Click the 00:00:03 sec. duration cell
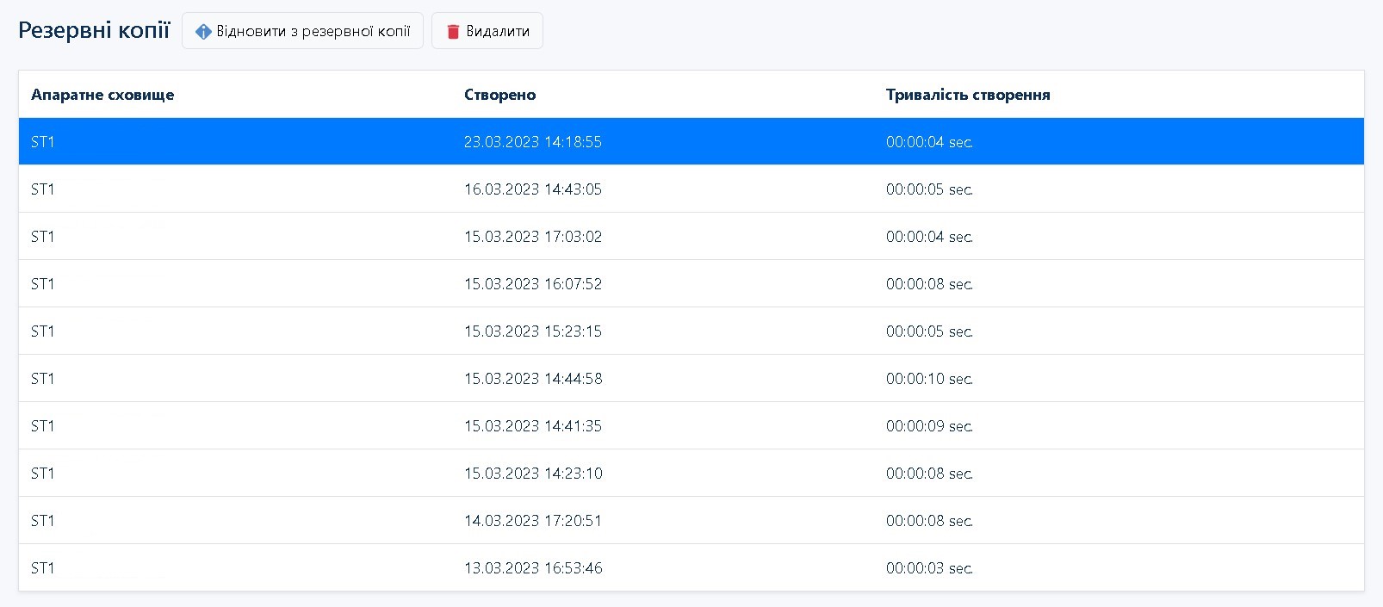 (x=929, y=568)
